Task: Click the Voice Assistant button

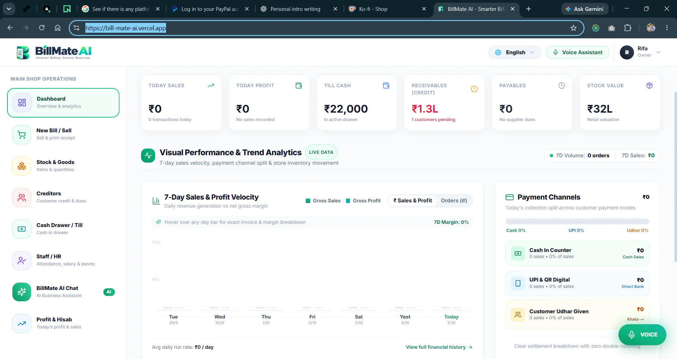Action: point(577,52)
